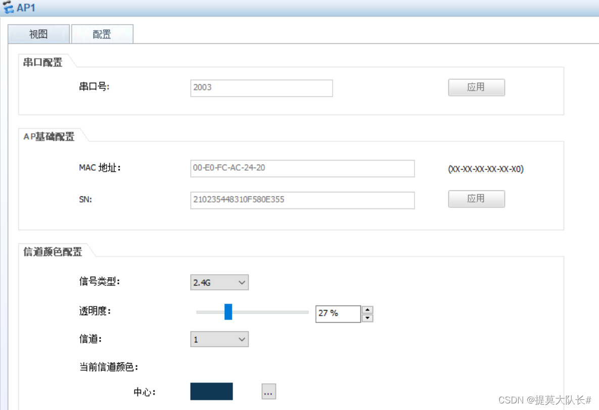Increment transparency with the up stepper arrow

pos(367,310)
